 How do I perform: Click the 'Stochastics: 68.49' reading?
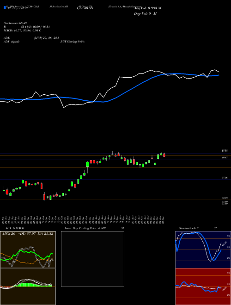16,23
